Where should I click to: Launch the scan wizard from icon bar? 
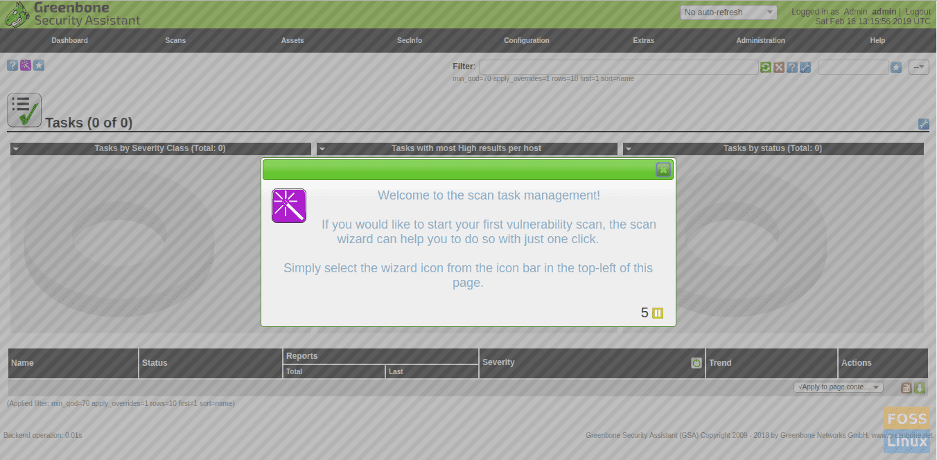pos(26,65)
